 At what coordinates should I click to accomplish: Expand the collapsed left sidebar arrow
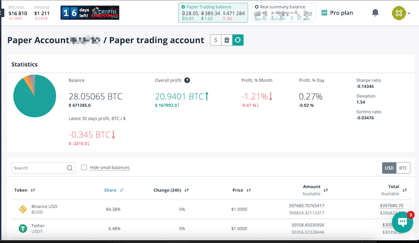(x=2, y=13)
